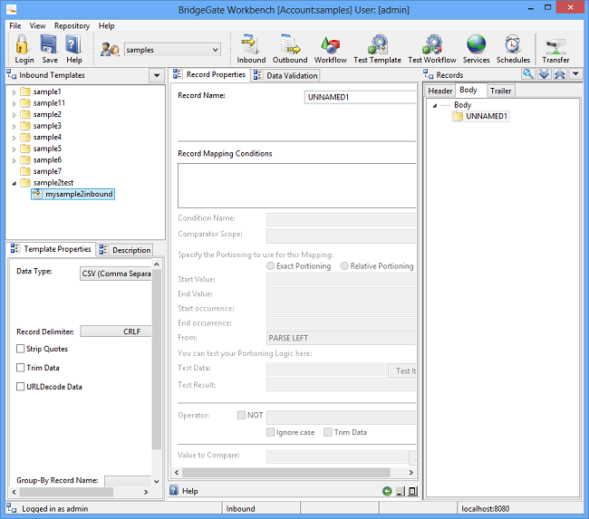Click the Records panel header icon
Viewport: 589px width, 519px height.
coord(429,74)
